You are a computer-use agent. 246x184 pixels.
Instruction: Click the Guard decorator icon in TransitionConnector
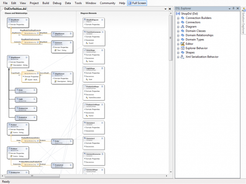[x=87, y=43]
